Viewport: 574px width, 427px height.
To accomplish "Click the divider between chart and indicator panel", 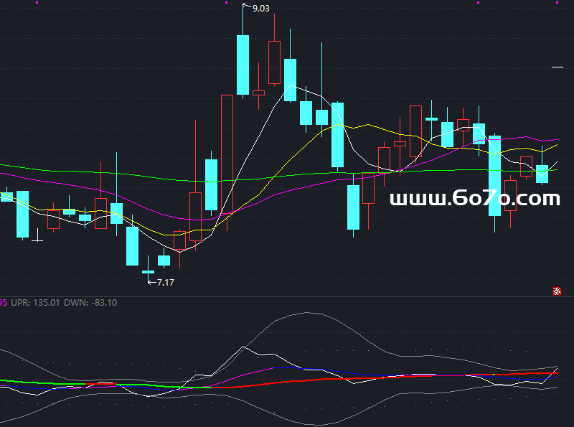I will pos(287,296).
